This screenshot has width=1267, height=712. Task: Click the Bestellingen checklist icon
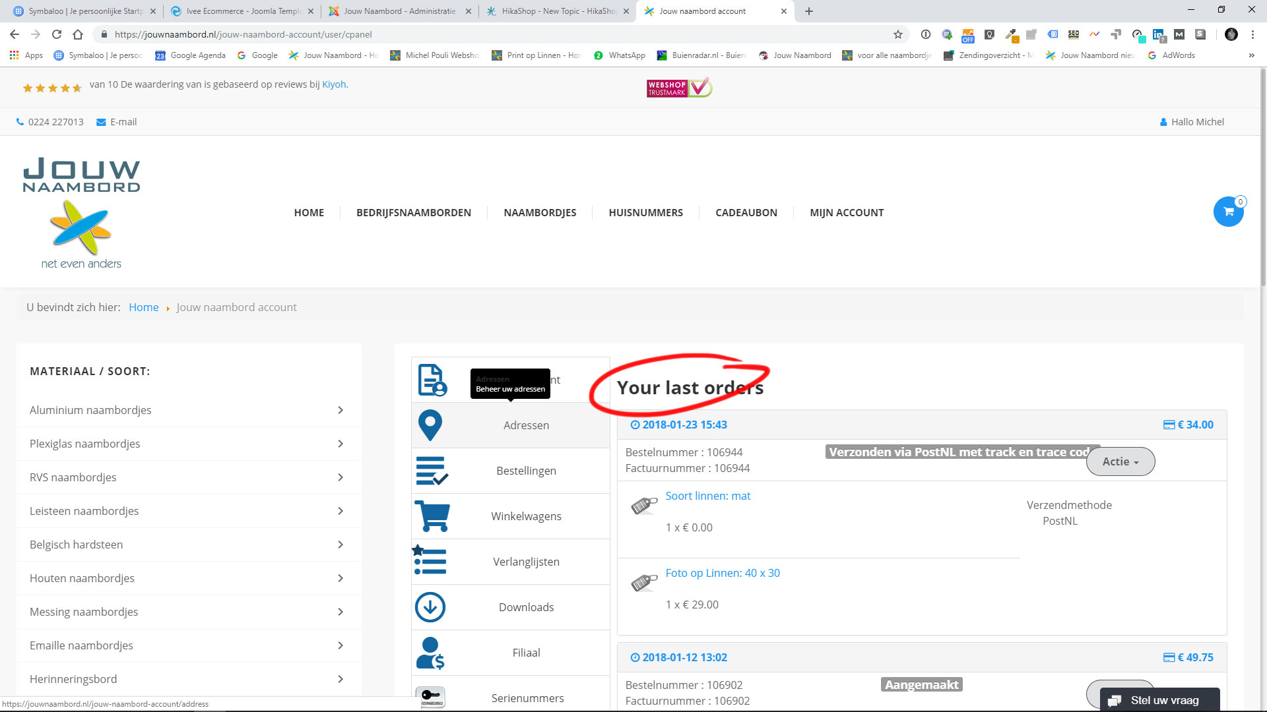point(432,471)
